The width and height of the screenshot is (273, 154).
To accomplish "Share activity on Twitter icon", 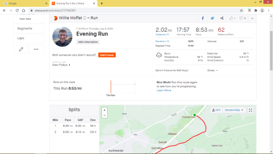I will 212,18.
